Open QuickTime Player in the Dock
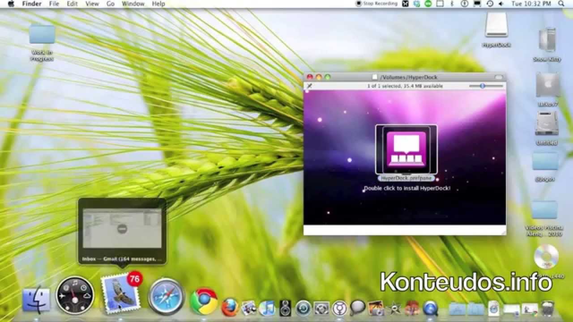This screenshot has width=573, height=322. (431, 308)
